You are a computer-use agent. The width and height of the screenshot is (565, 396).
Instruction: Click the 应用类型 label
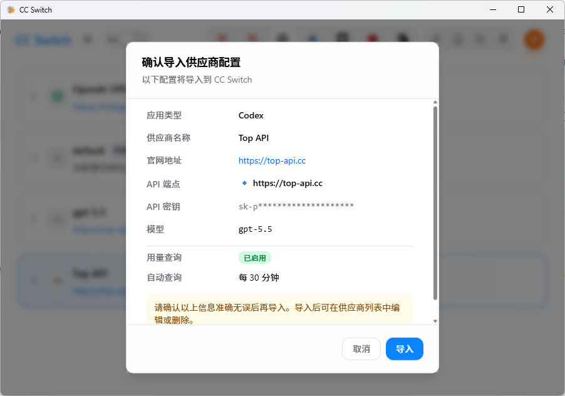coord(164,115)
